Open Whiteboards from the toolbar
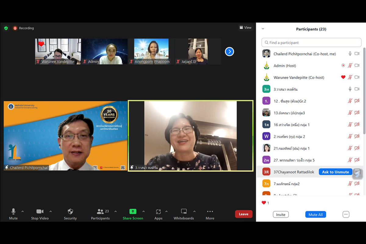This screenshot has height=244, width=366. [184, 212]
